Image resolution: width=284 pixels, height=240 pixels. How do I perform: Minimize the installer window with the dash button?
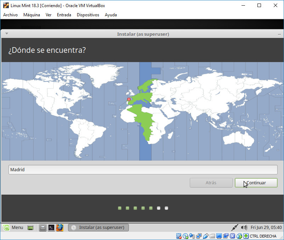[279, 34]
